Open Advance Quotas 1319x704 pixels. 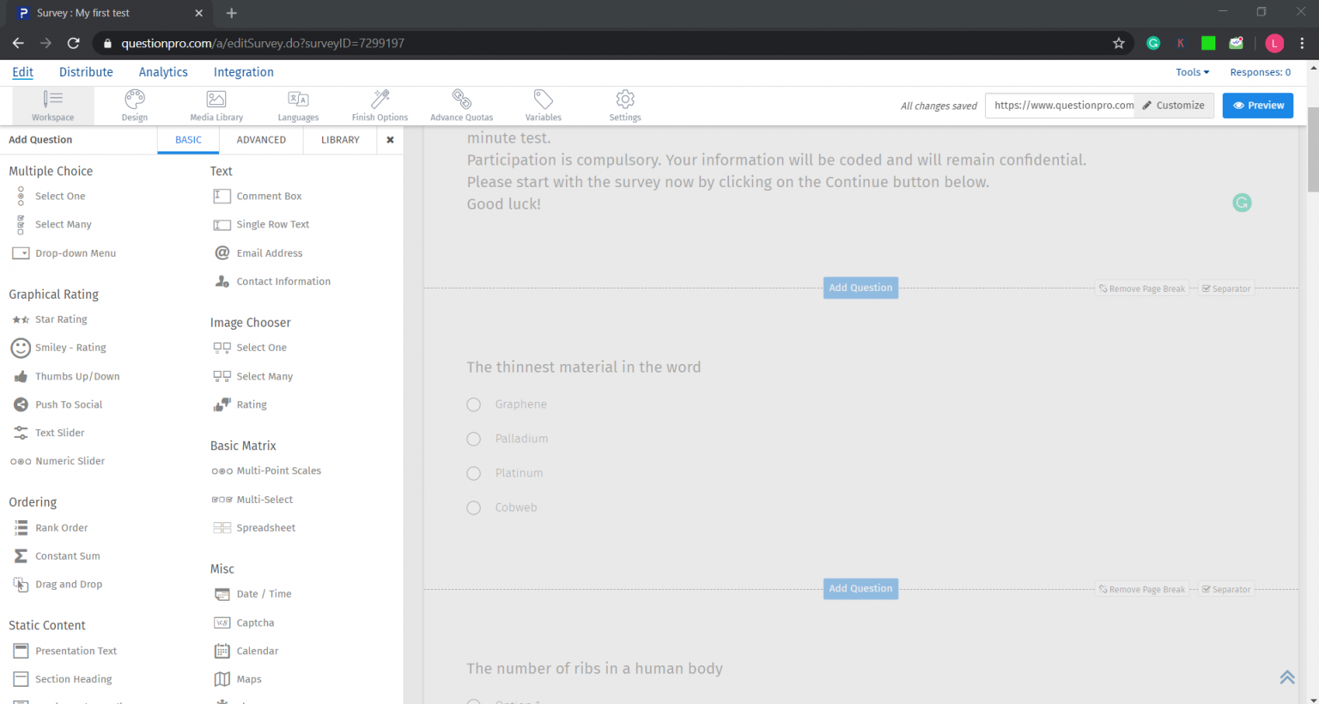(x=461, y=105)
